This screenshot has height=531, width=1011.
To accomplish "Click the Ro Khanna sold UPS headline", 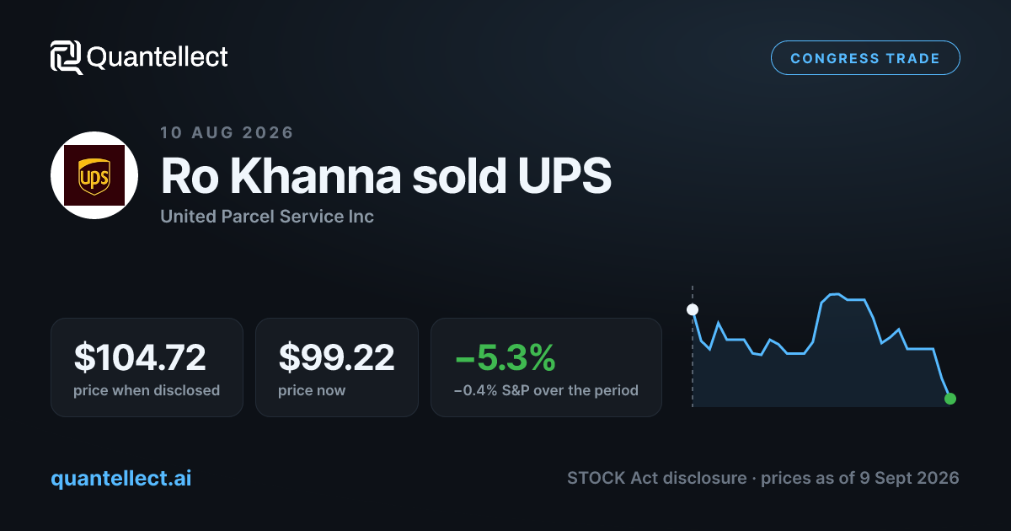I will pyautogui.click(x=385, y=176).
